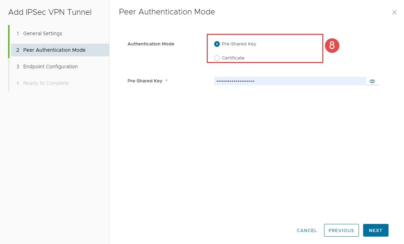Go back to the General Settings step
This screenshot has width=404, height=244.
[x=43, y=33]
